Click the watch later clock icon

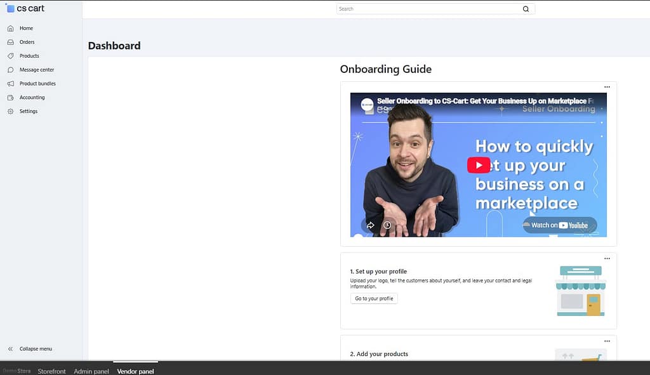tap(387, 225)
